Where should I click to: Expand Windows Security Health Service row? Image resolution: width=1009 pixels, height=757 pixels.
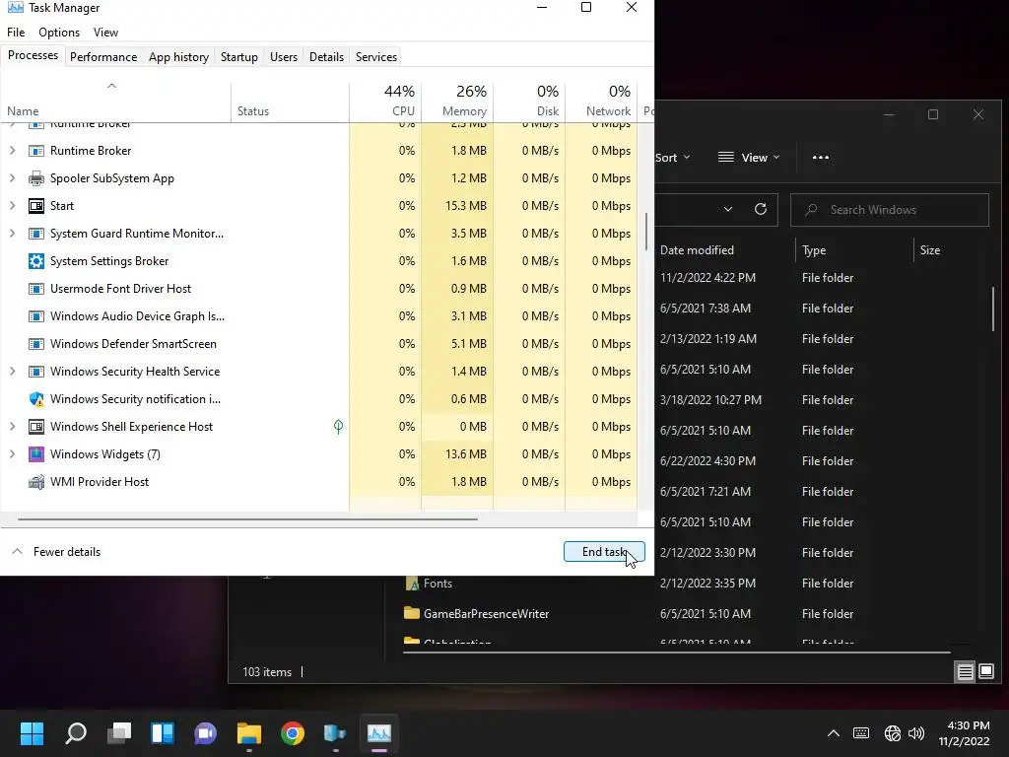point(12,372)
